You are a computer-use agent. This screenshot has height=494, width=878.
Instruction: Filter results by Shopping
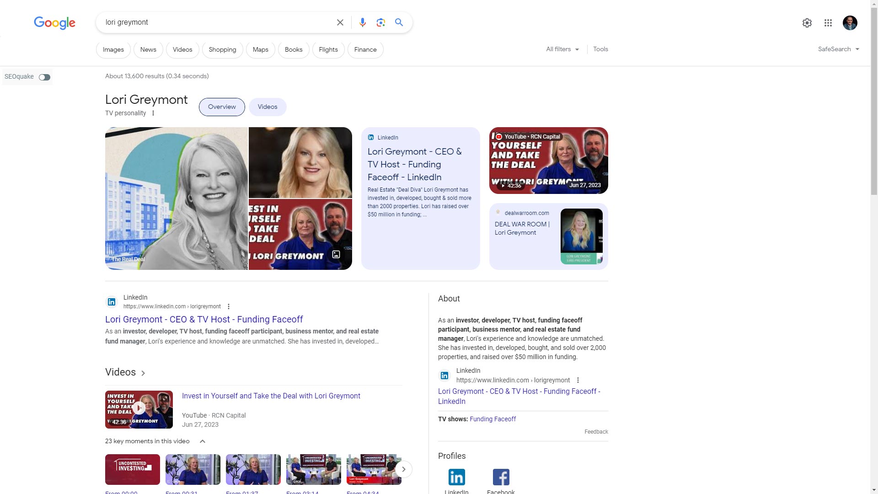tap(222, 50)
